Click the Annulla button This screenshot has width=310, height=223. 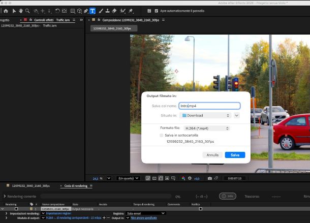(212, 155)
